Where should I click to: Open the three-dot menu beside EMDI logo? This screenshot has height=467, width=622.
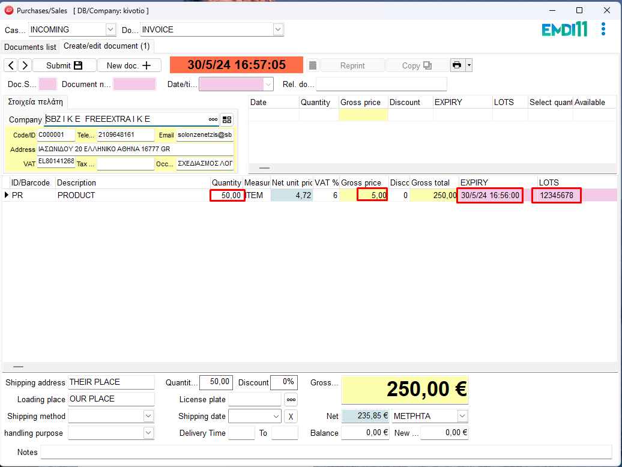(x=603, y=29)
